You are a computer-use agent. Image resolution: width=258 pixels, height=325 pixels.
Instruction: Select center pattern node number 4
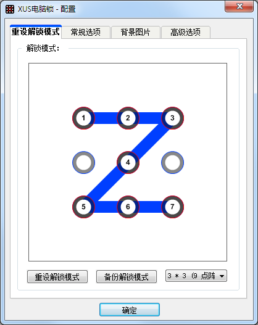(x=128, y=163)
